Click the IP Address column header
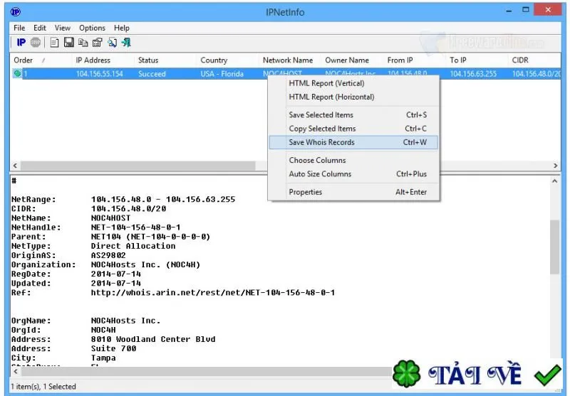 pyautogui.click(x=103, y=60)
